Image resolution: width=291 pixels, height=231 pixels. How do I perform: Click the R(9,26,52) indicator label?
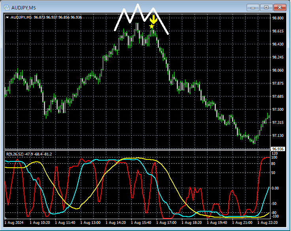pyautogui.click(x=29, y=154)
